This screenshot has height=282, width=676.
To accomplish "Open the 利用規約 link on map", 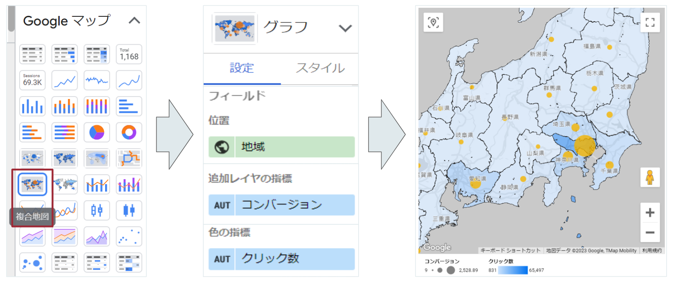I will tap(651, 250).
